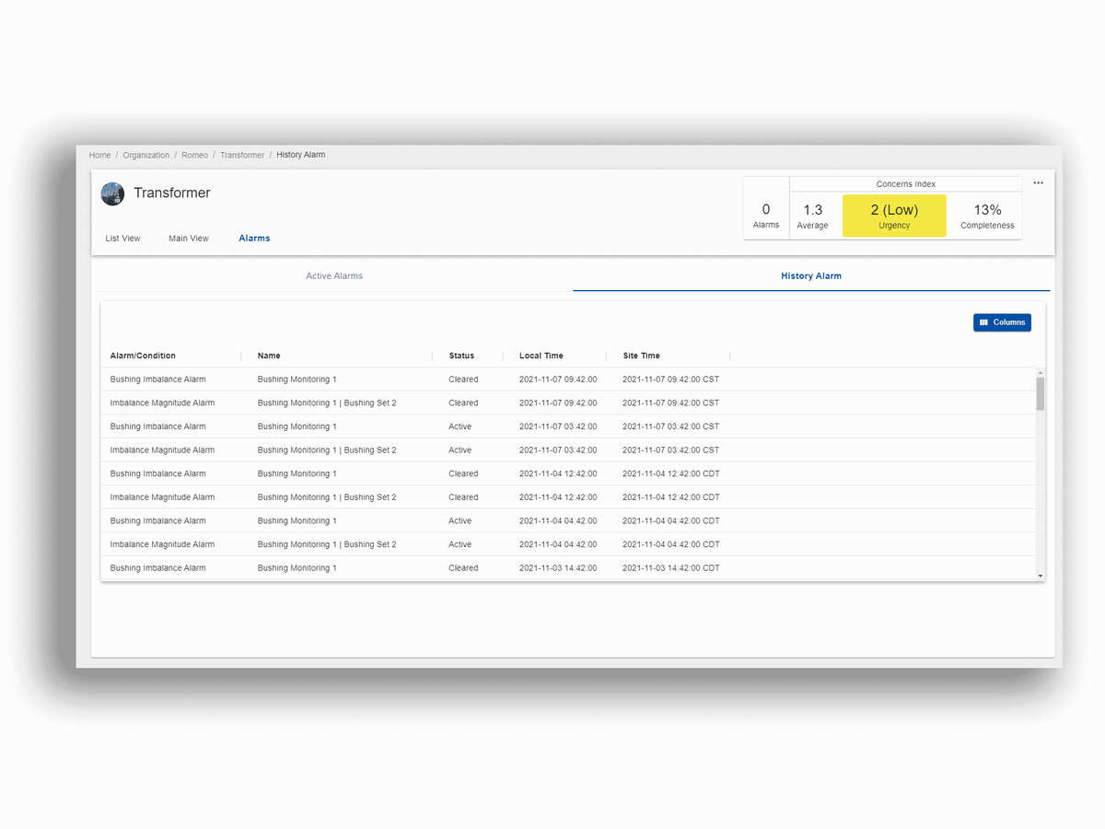Select Bushing Imbalance Alarm at 2021-11-04 04:42:00
This screenshot has width=1105, height=829.
point(568,521)
